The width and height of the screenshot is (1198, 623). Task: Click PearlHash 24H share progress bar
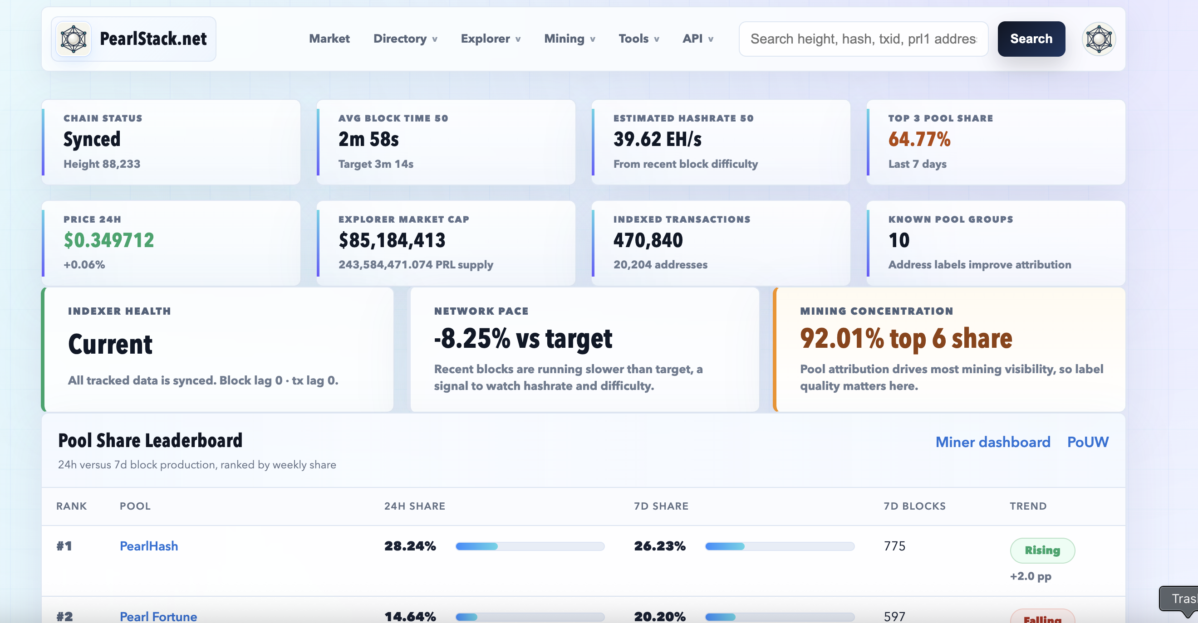(x=530, y=546)
